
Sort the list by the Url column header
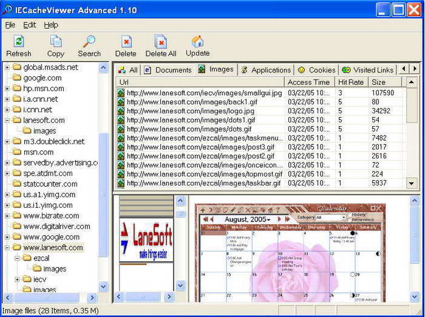(200, 82)
